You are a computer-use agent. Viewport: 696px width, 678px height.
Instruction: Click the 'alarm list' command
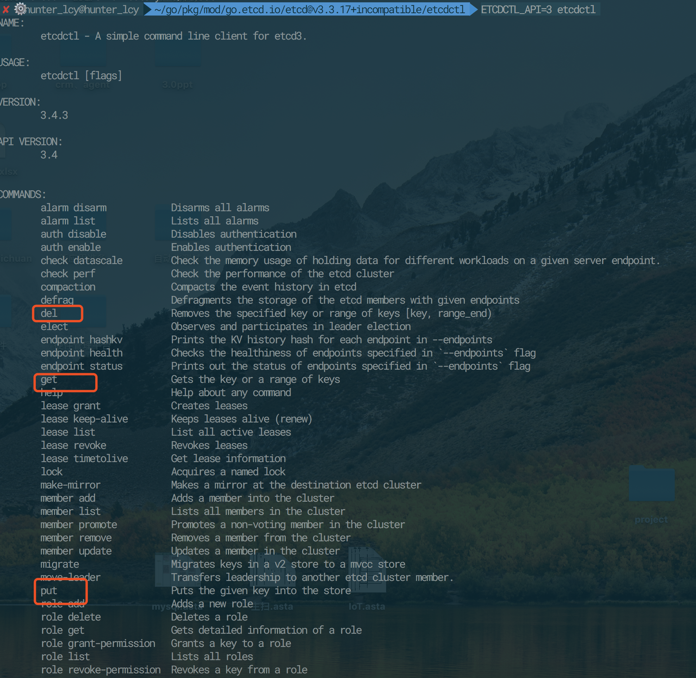(x=68, y=221)
